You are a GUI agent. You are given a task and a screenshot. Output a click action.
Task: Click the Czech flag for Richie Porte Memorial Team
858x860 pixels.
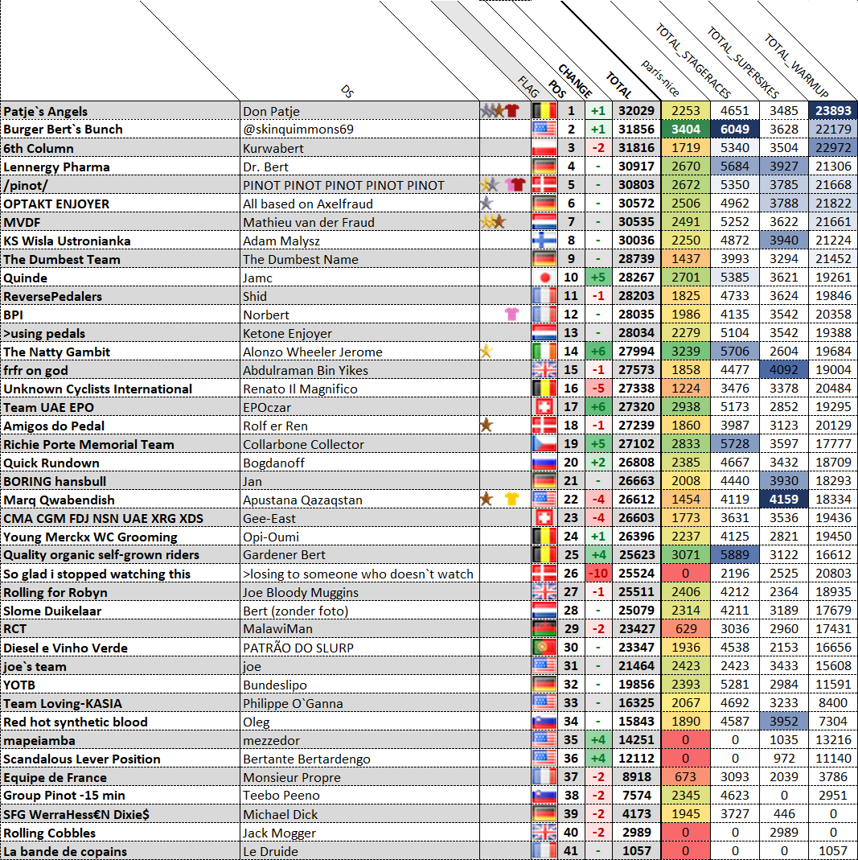coord(544,445)
